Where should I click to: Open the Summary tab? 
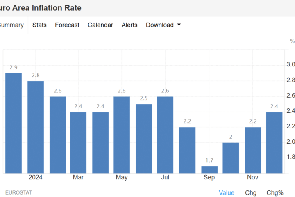click(11, 25)
